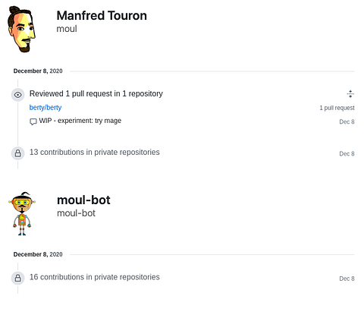Collapse the reviewed pull request section

coord(350,94)
